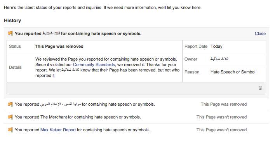Expand the Max Keiser Report row
The width and height of the screenshot is (275, 141).
point(136,130)
